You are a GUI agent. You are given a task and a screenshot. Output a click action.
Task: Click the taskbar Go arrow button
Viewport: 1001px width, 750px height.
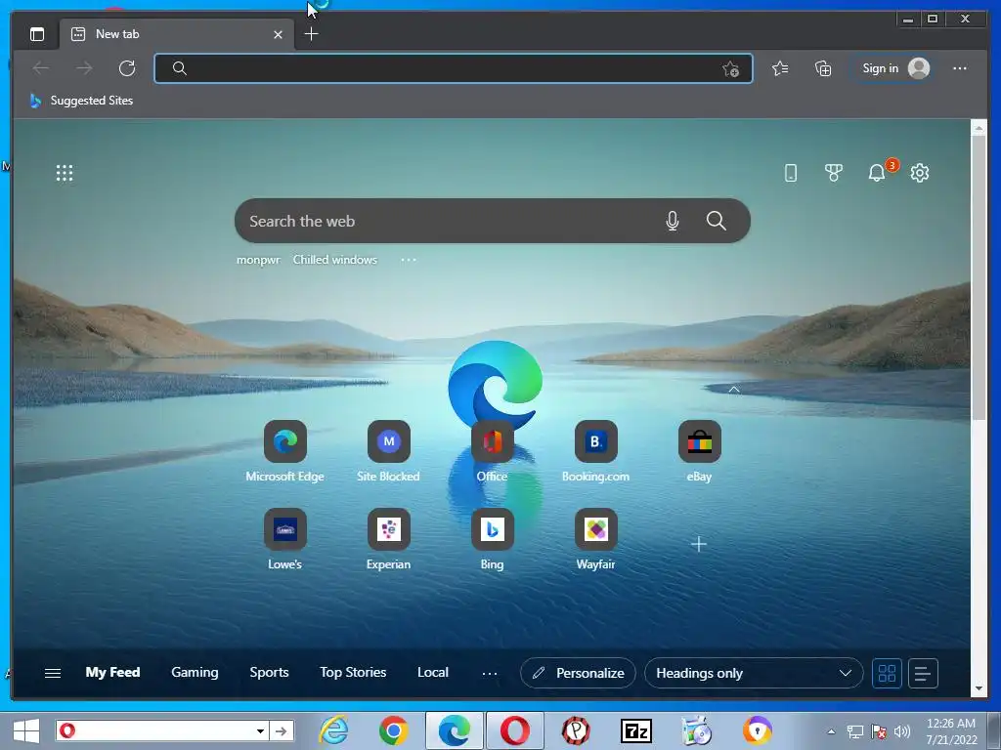[281, 730]
